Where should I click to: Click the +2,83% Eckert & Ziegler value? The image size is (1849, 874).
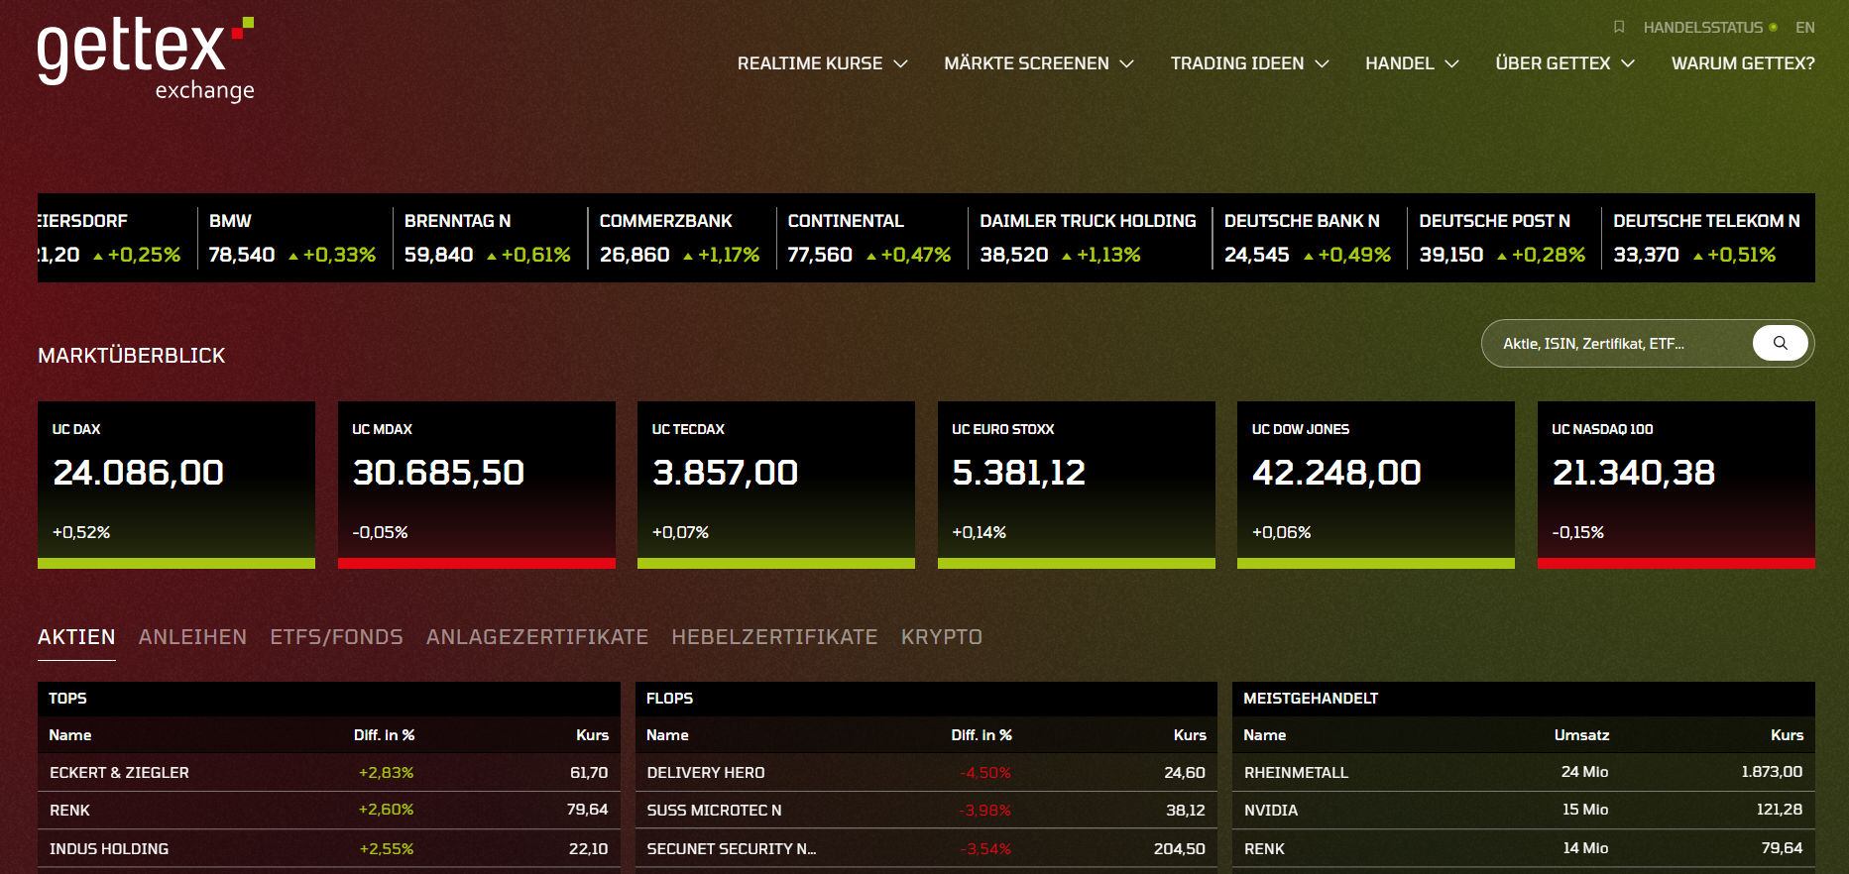click(x=387, y=773)
